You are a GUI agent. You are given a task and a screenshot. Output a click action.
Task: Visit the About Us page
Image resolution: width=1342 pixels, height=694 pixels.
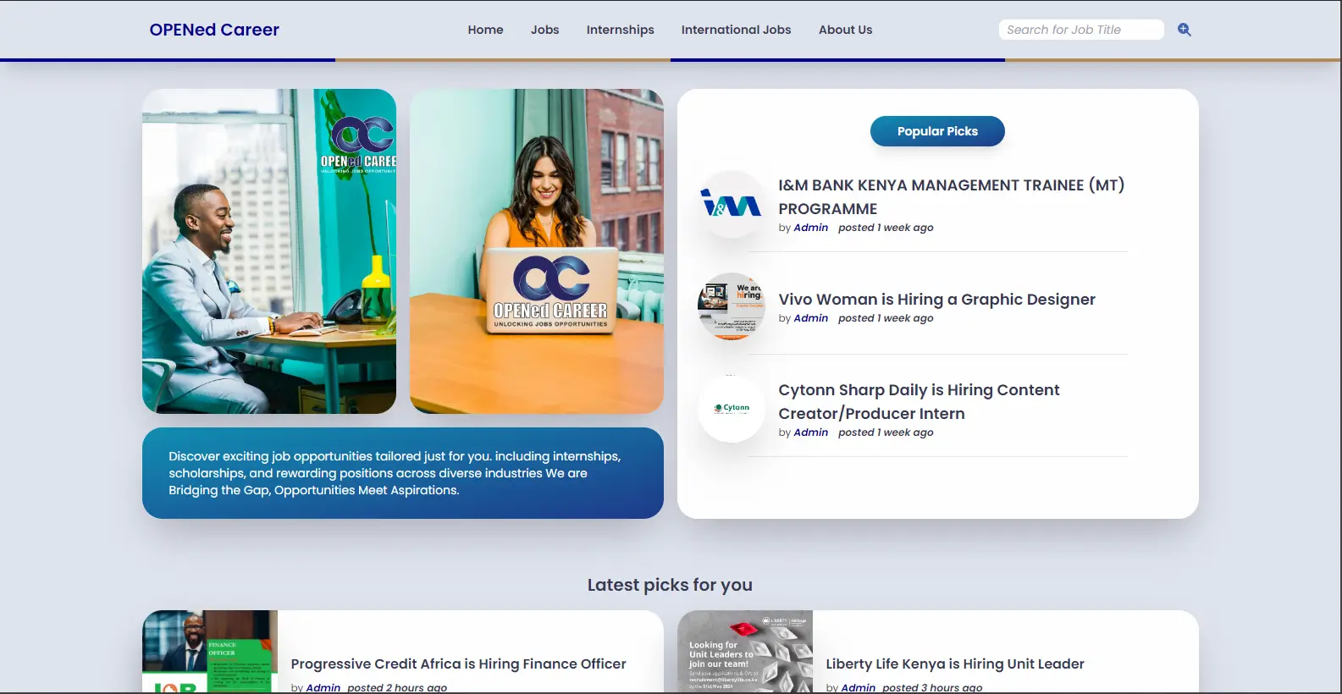[845, 30]
